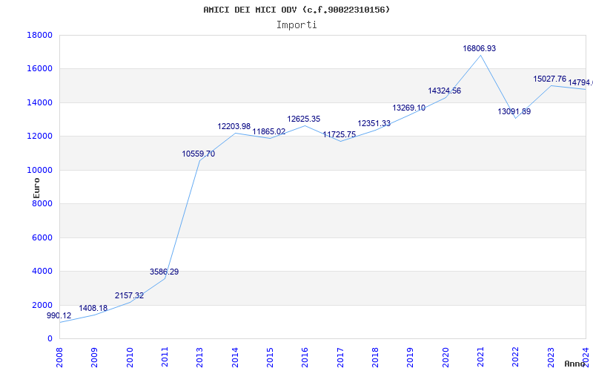Click the 10559.70 data label
The height and width of the screenshot is (371, 593).
199,154
